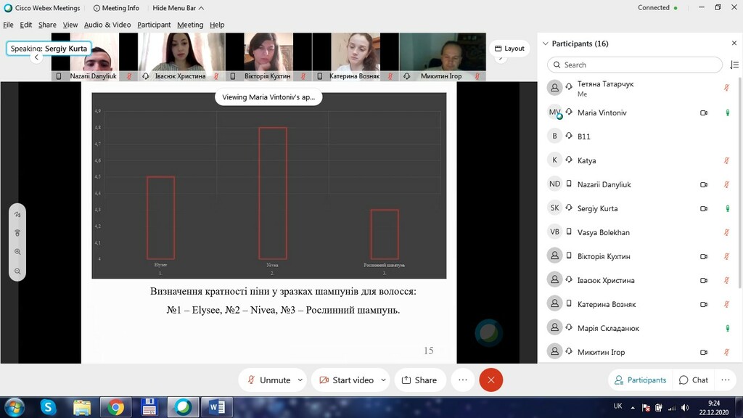Viewport: 743px width, 418px height.
Task: Open the Meeting menu
Action: point(190,25)
